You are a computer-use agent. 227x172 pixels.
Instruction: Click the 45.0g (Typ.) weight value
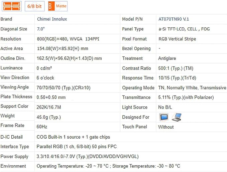click(x=49, y=117)
